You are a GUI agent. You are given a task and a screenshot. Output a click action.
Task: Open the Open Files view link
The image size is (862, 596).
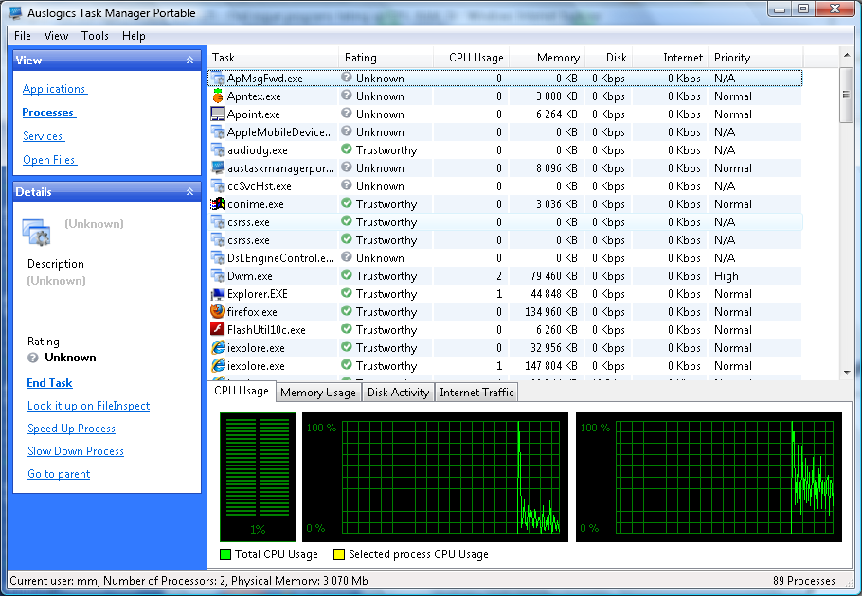coord(49,160)
